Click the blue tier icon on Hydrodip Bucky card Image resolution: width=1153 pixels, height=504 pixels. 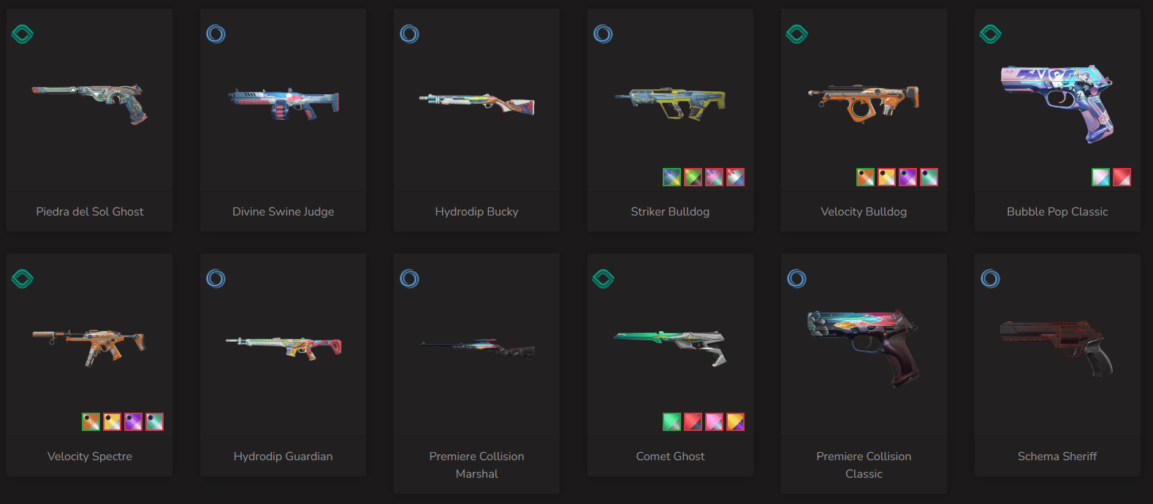click(409, 34)
